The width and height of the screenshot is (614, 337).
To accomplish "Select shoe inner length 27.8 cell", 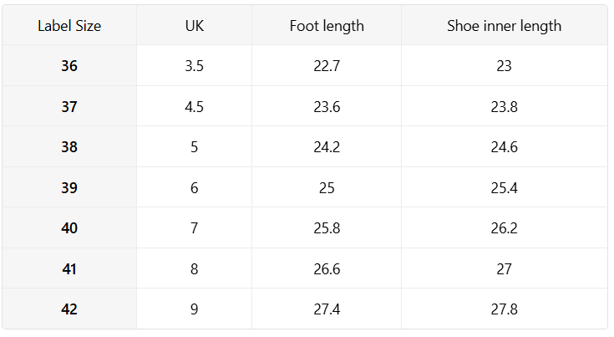I will (504, 309).
